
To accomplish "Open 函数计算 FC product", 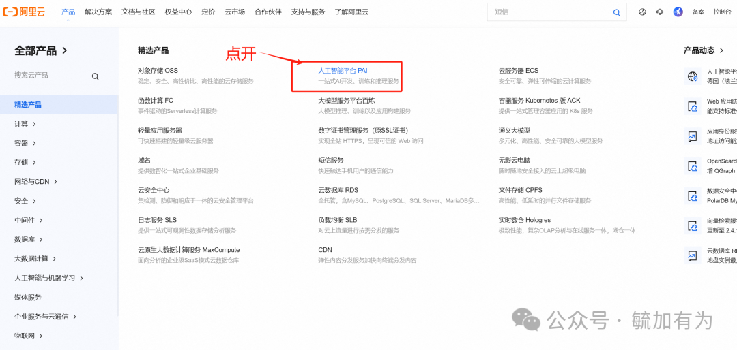I will (156, 100).
